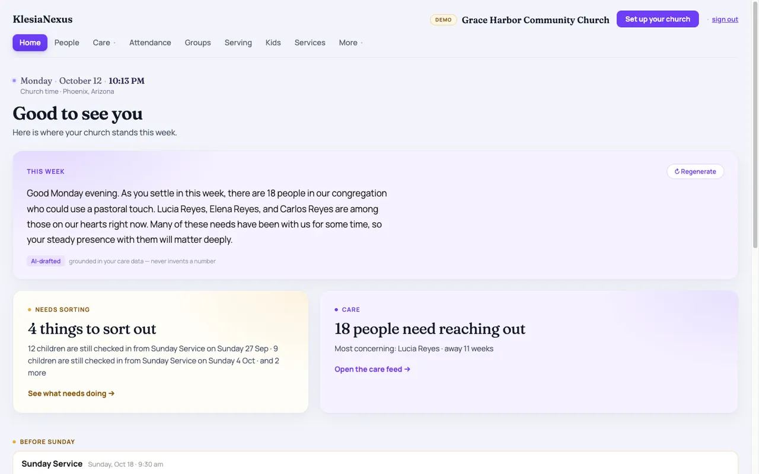Click the sign out link

pos(725,20)
